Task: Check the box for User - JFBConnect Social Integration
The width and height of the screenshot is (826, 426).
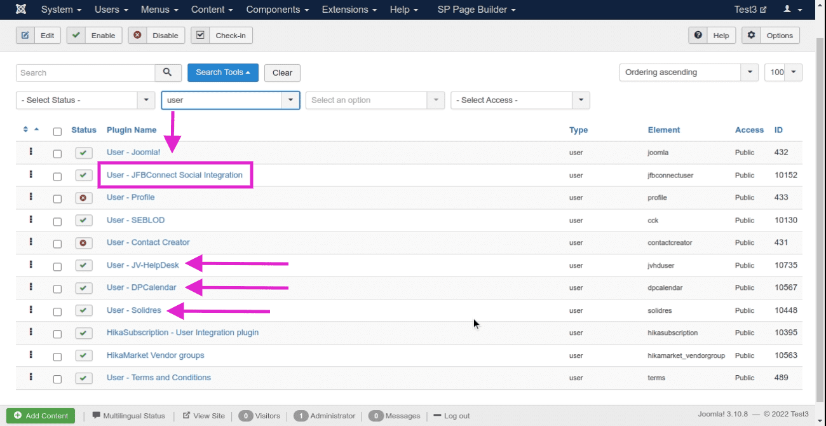Action: 57,177
